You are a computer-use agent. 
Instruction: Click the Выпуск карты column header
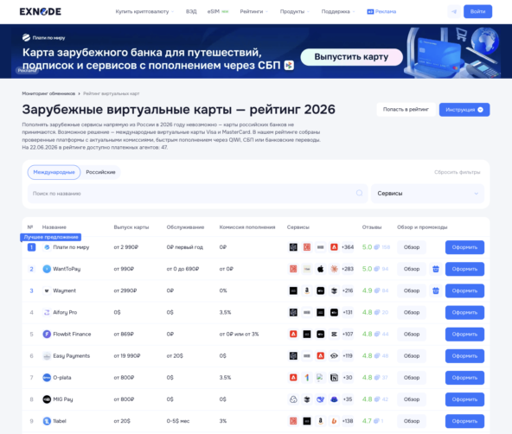[131, 227]
